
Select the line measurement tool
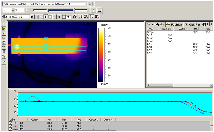[x=4, y=33]
